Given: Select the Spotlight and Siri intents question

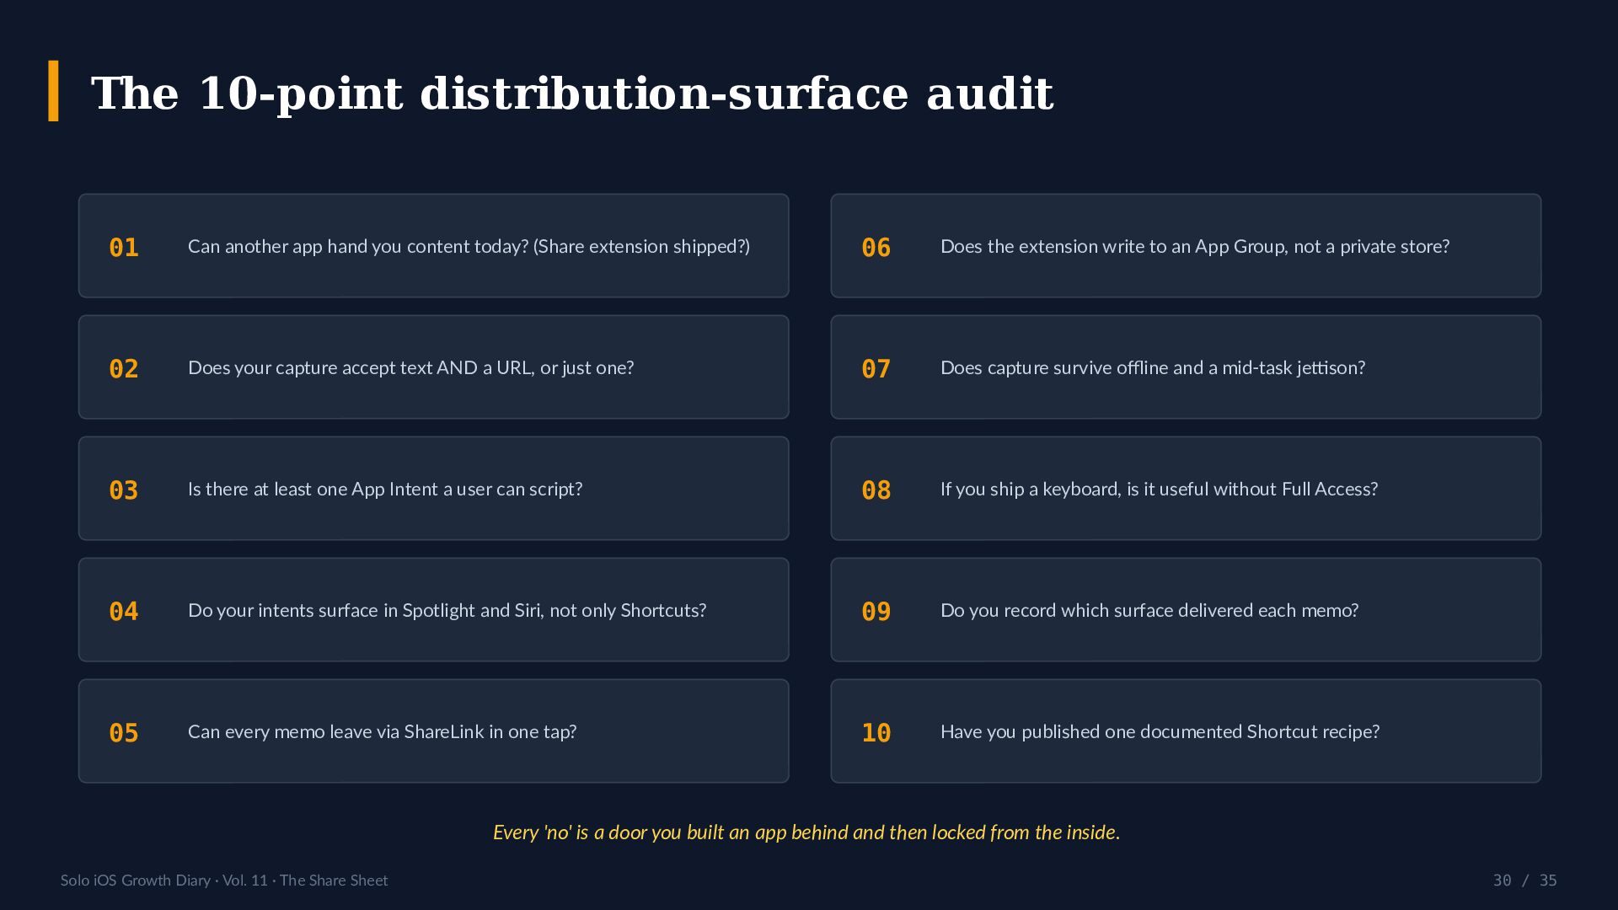Looking at the screenshot, I should (447, 610).
